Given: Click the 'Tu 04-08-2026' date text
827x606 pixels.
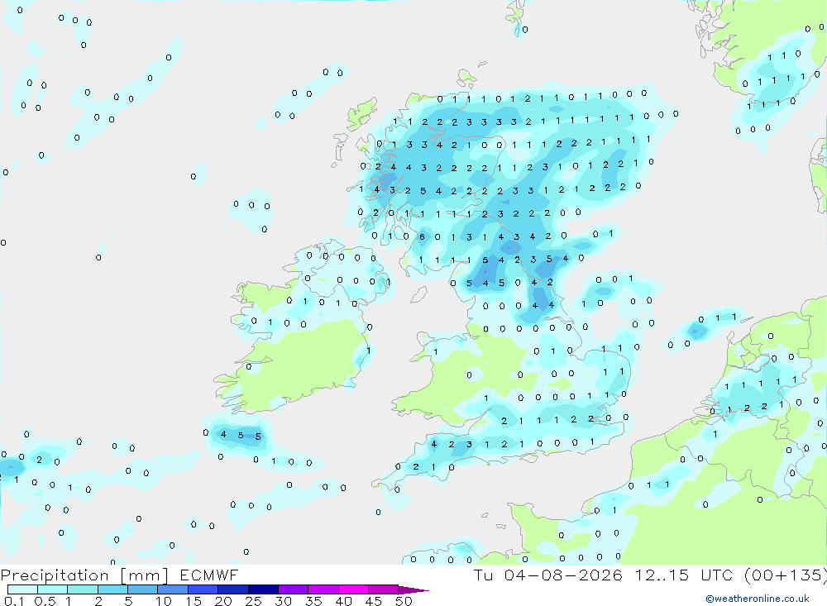Looking at the screenshot, I should pyautogui.click(x=547, y=575).
